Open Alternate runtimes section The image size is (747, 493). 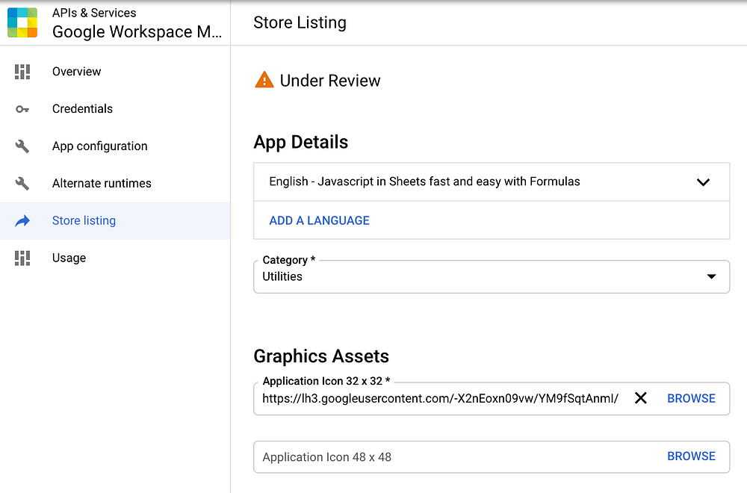pyautogui.click(x=102, y=184)
